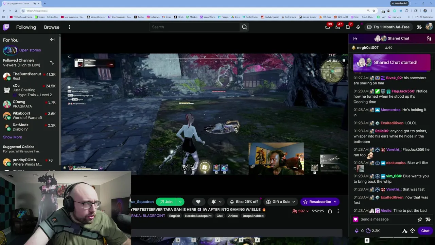Open the stream more options menu
The height and width of the screenshot is (245, 435).
[338, 211]
